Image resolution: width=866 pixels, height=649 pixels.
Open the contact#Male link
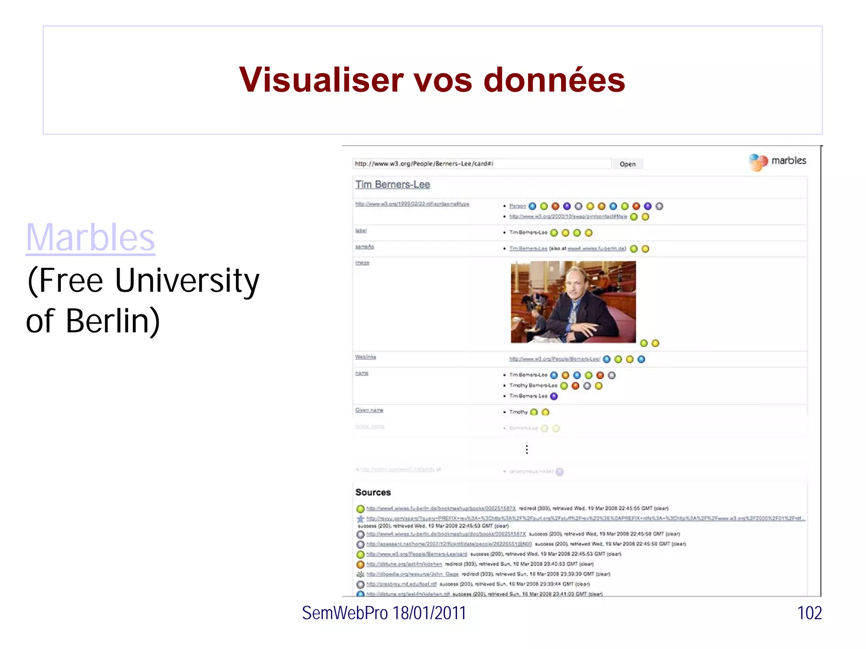coord(568,217)
